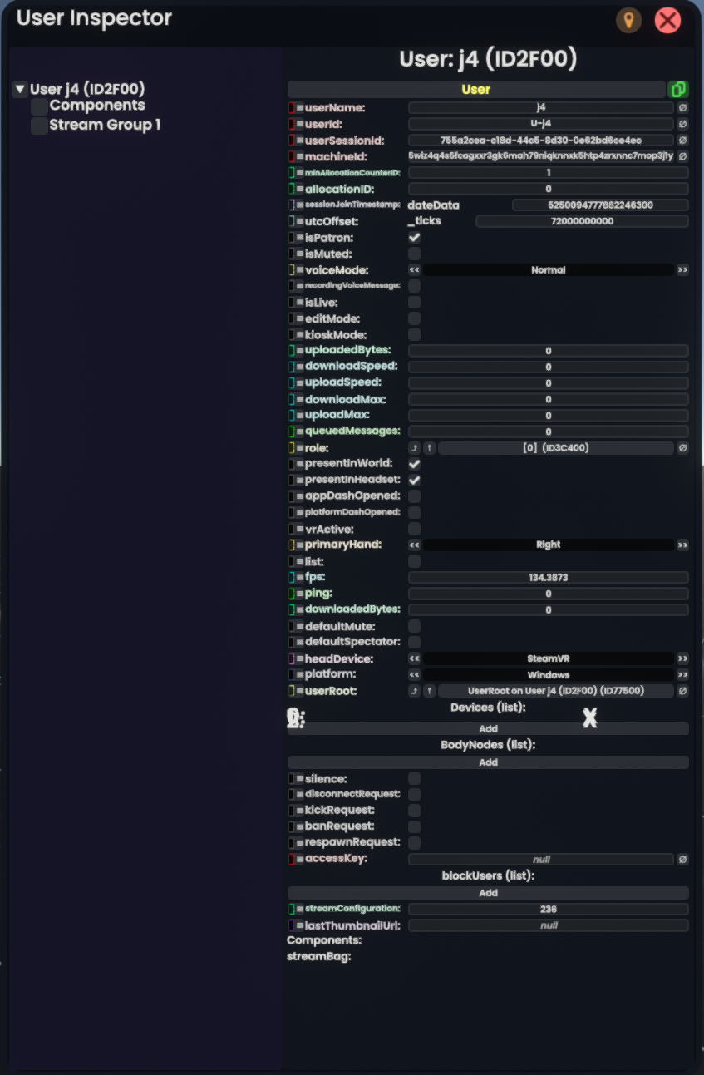The height and width of the screenshot is (1075, 704).
Task: Click the curved arrow icon on role row
Action: click(414, 448)
